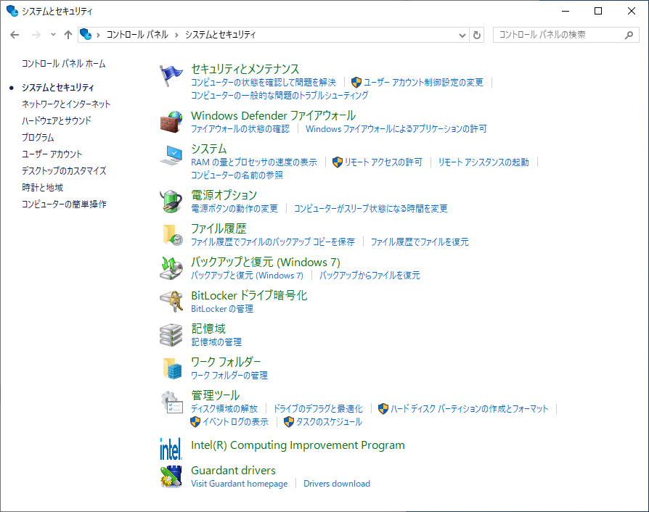
Task: Open セキュリティとメンテナンス heading link
Action: click(245, 69)
